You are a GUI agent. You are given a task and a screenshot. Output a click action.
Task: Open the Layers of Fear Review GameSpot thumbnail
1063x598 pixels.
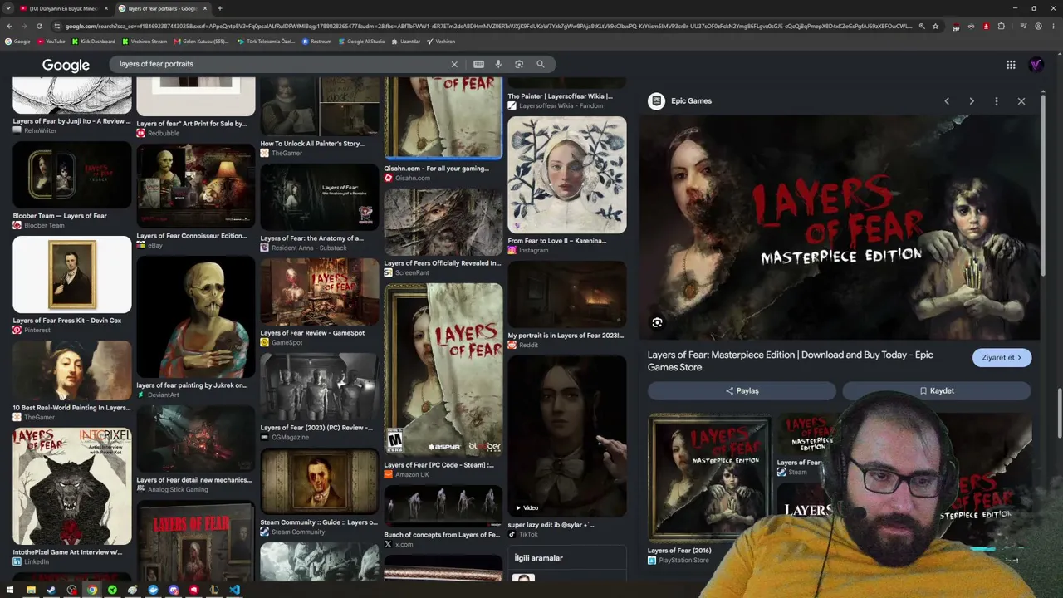pyautogui.click(x=320, y=292)
